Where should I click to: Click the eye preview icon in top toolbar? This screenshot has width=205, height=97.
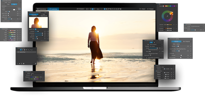point(120,9)
